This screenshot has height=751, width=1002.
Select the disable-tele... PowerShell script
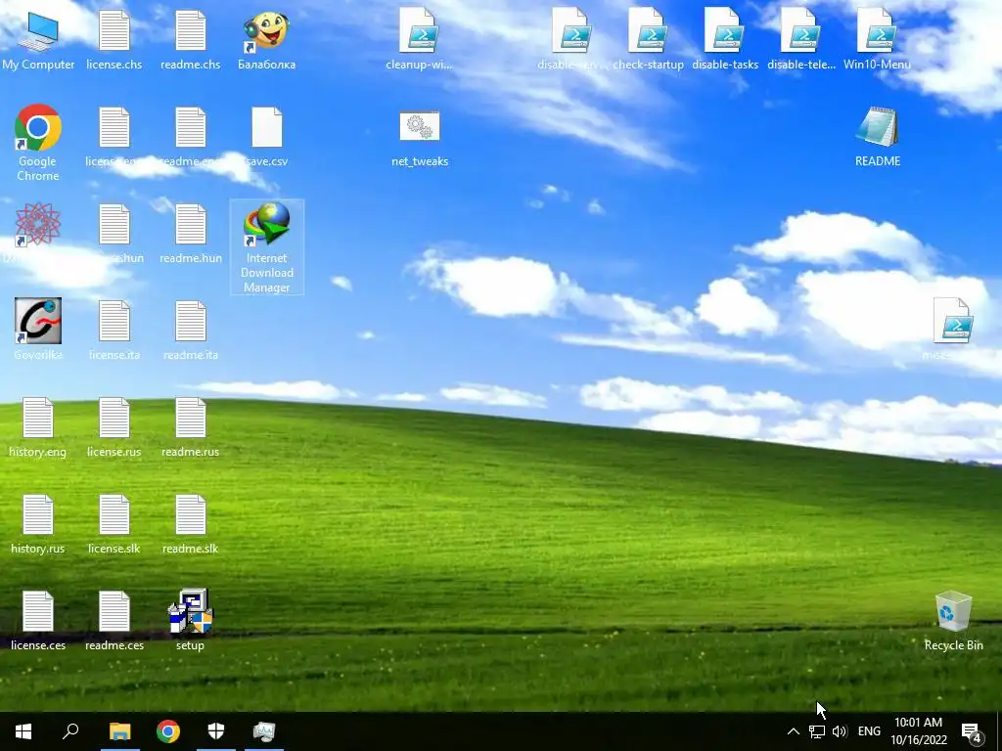point(801,40)
